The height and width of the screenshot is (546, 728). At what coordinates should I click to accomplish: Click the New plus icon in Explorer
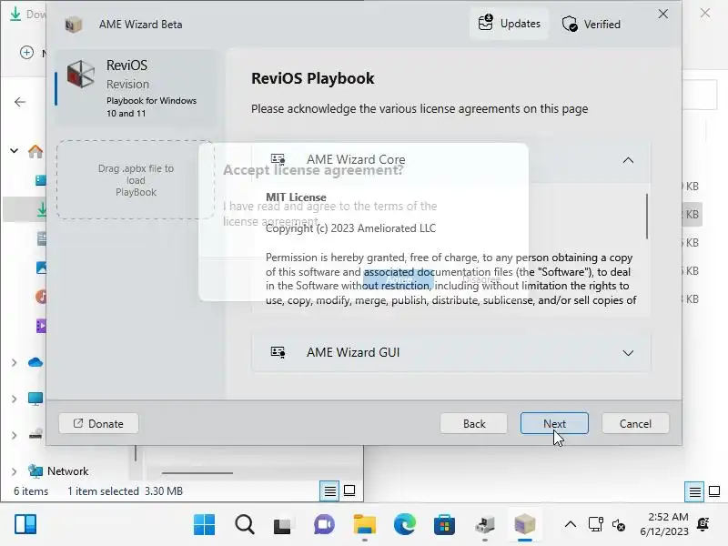pos(26,53)
